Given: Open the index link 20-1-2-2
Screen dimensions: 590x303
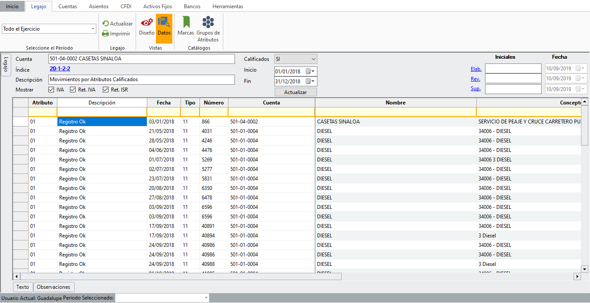Looking at the screenshot, I should 60,69.
